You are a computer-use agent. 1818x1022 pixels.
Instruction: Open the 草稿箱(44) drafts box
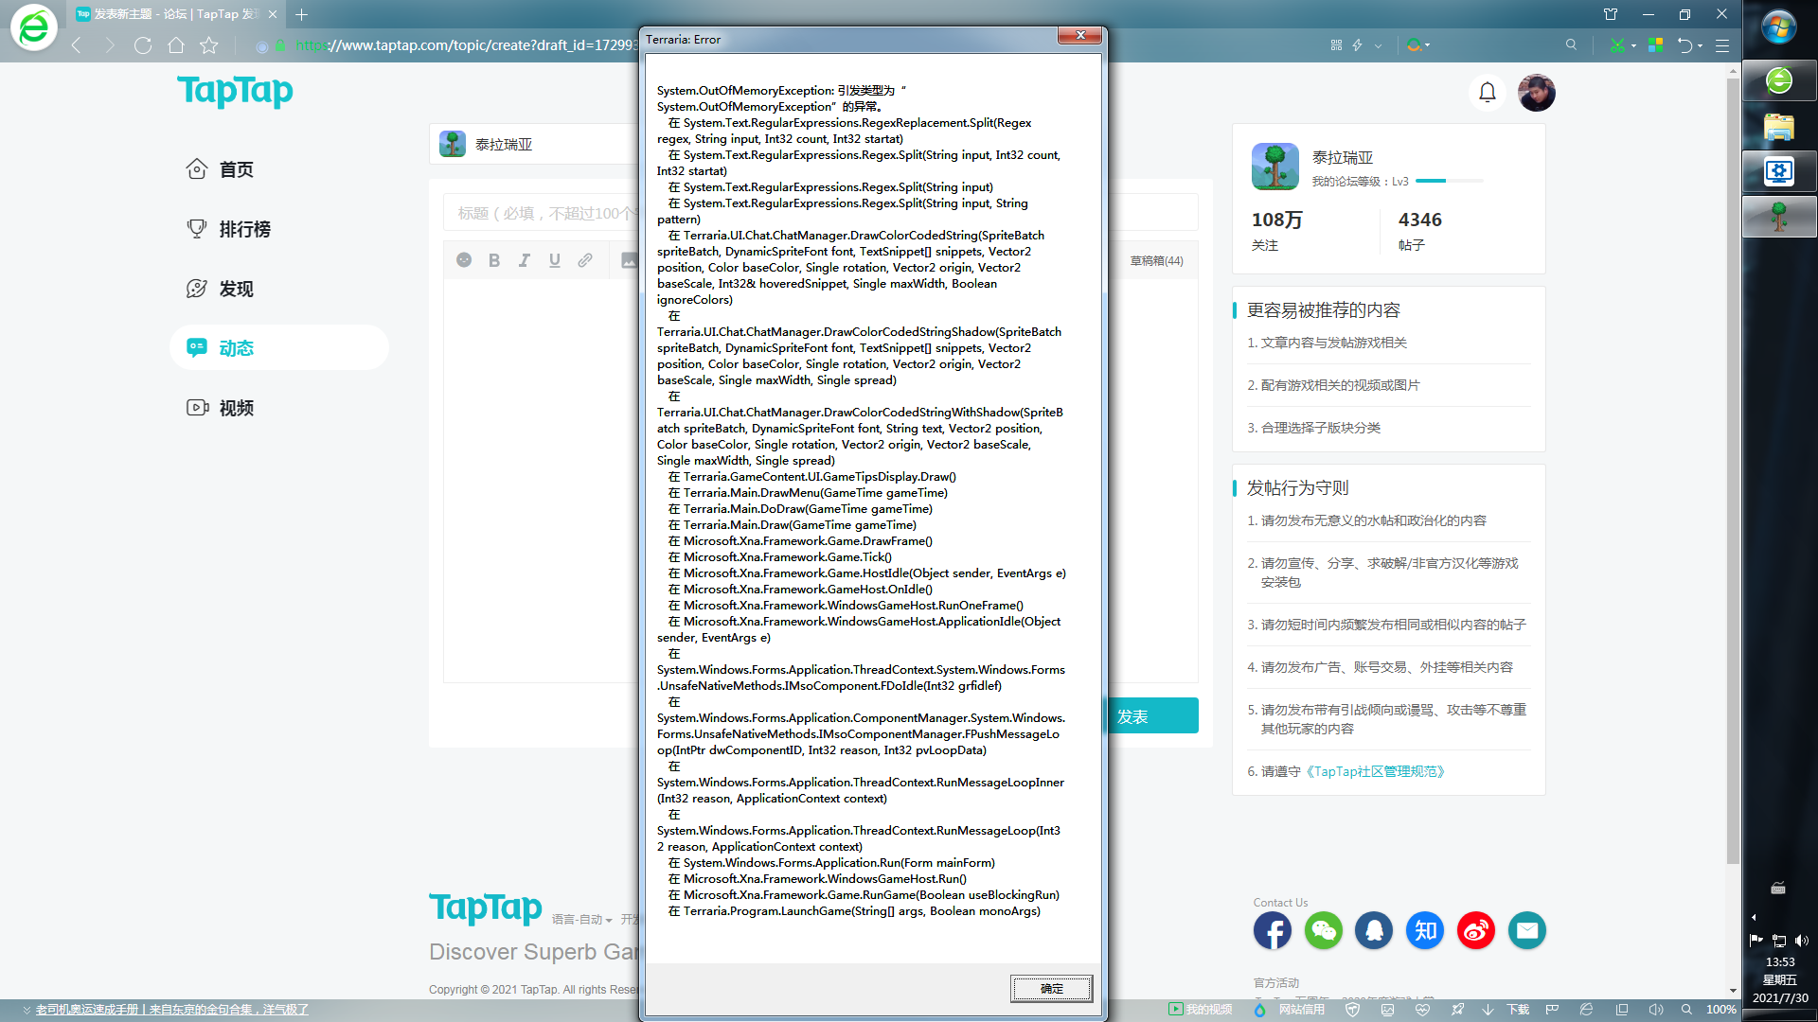click(1156, 261)
